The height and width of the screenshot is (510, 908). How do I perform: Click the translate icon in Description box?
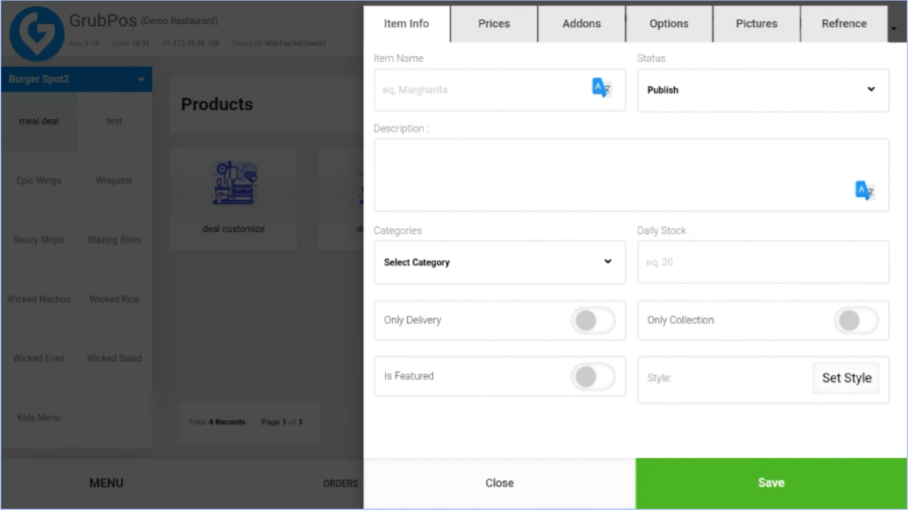click(x=864, y=190)
